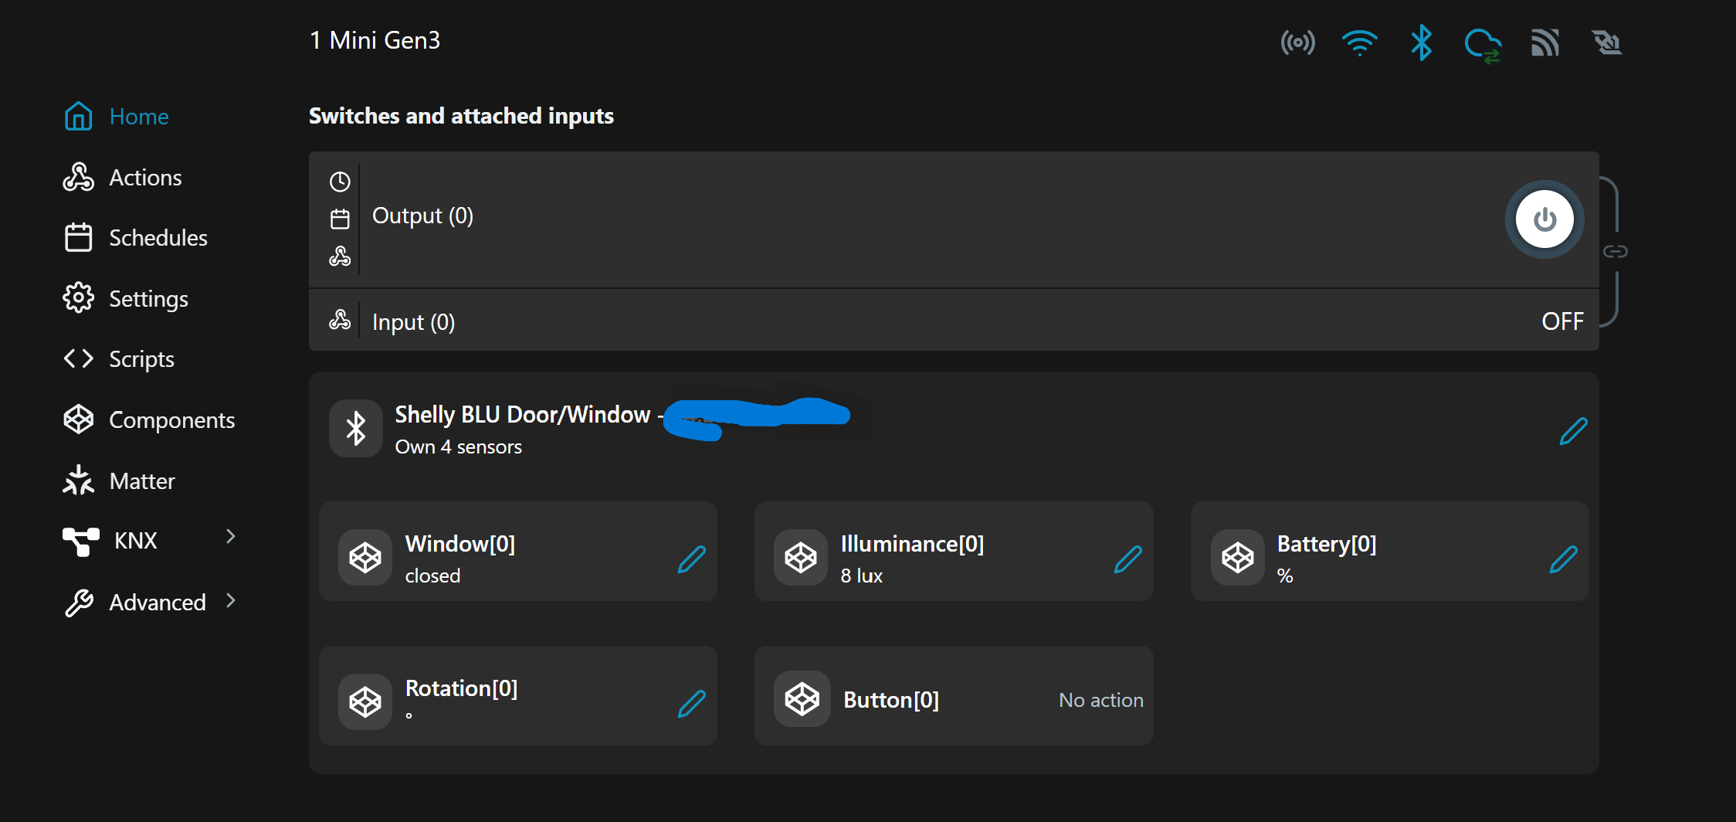Image resolution: width=1736 pixels, height=822 pixels.
Task: Click the Wi-Fi status icon
Action: tap(1359, 42)
